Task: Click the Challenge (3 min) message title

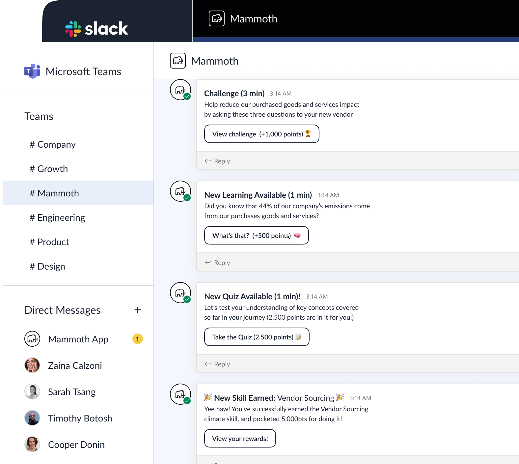Action: pyautogui.click(x=234, y=93)
